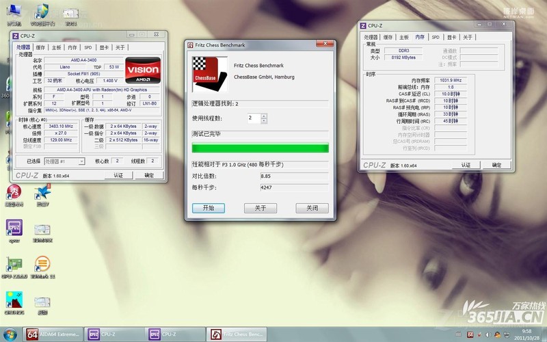This screenshot has width=547, height=342.
Task: Open the ORTHOS desktop shortcut
Action: (x=13, y=302)
